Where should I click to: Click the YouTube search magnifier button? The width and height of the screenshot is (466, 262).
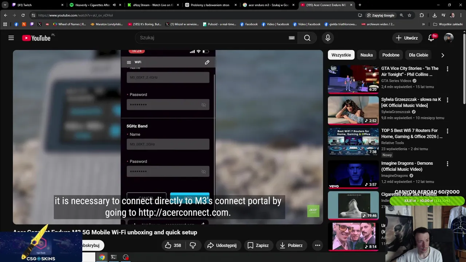click(307, 38)
